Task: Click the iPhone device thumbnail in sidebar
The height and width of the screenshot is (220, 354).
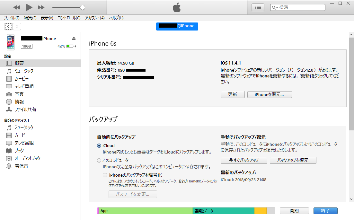Action: click(x=11, y=42)
